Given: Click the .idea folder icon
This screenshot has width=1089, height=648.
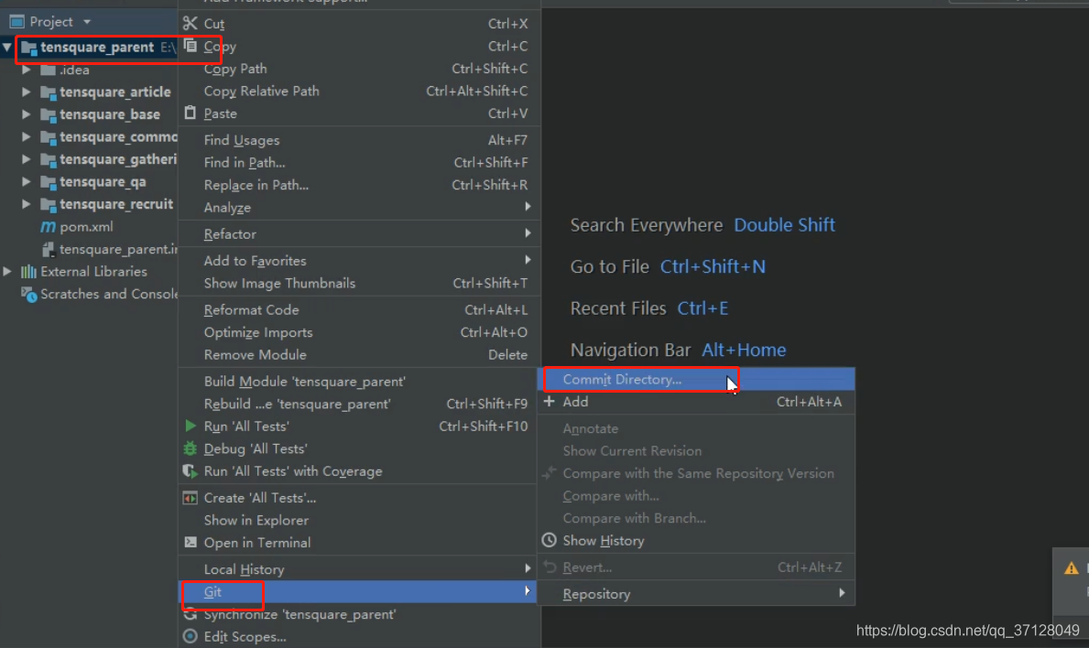Looking at the screenshot, I should coord(48,70).
